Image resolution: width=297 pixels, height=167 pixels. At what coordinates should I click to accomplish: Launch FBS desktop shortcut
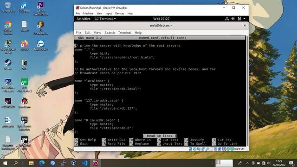click(25, 85)
